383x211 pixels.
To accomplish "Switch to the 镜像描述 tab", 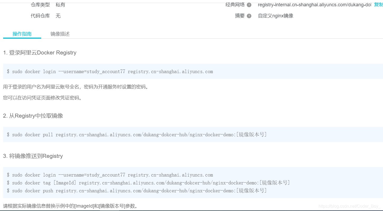I will coord(60,34).
